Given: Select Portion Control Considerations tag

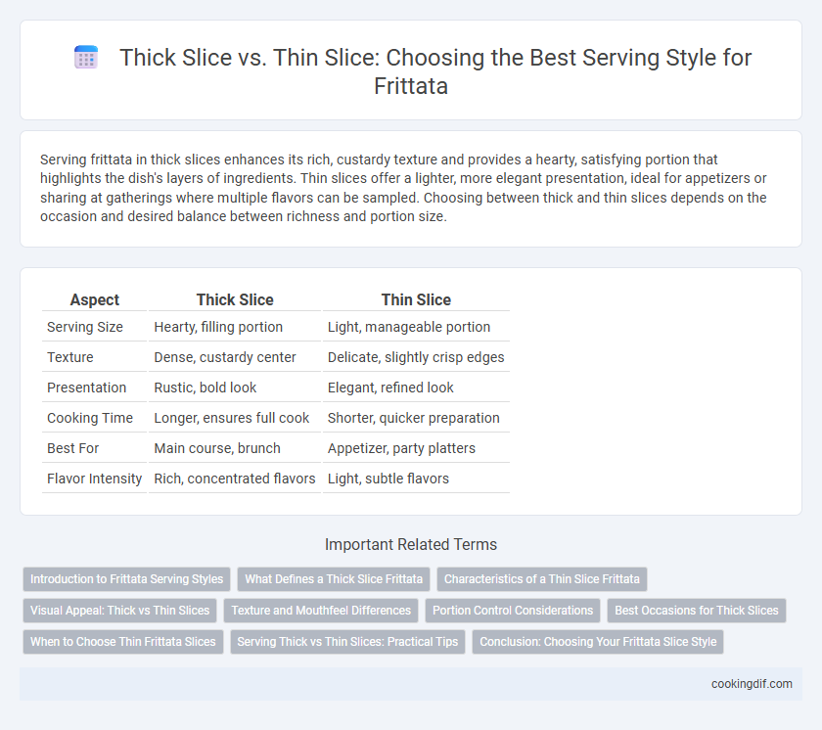Looking at the screenshot, I should 513,611.
